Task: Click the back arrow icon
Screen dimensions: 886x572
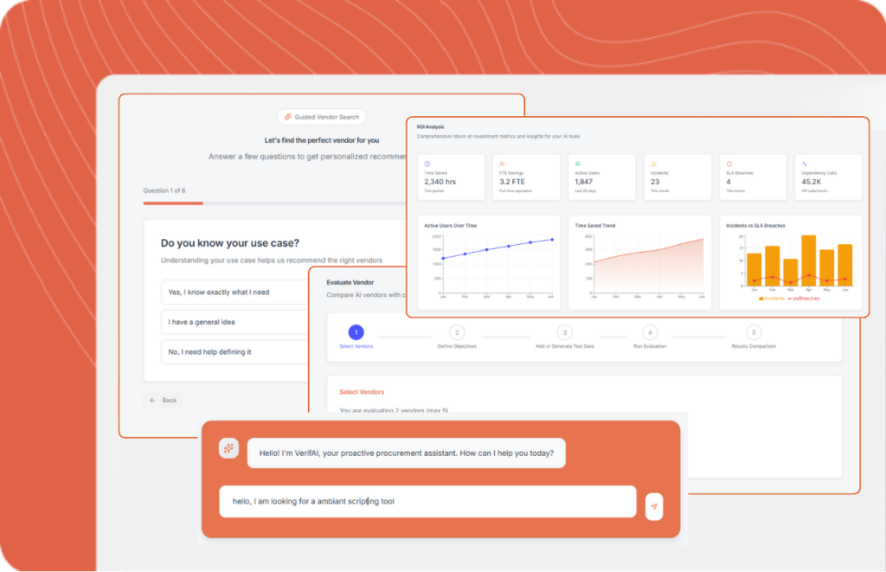Action: (152, 400)
